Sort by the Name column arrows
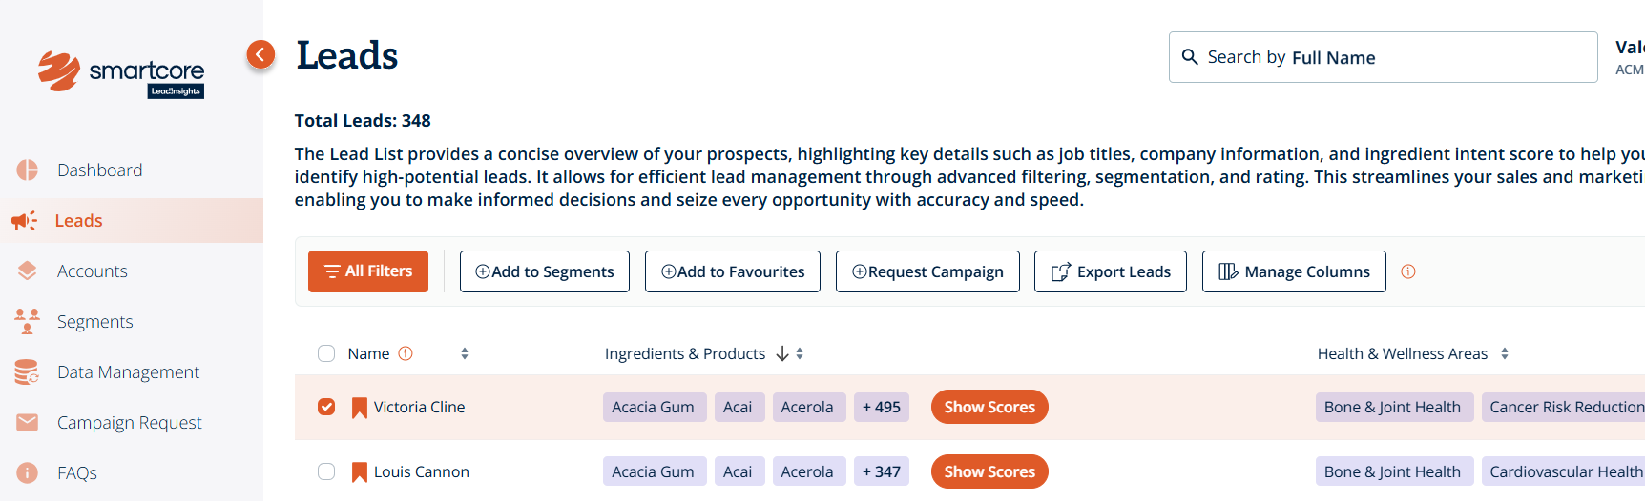The width and height of the screenshot is (1645, 501). (465, 353)
